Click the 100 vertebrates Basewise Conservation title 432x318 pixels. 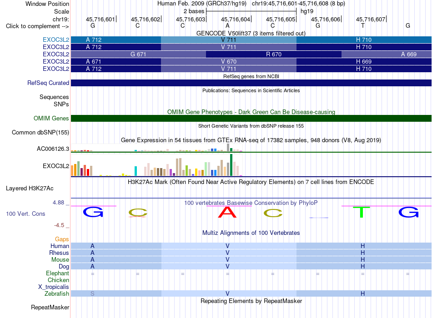coord(251,203)
